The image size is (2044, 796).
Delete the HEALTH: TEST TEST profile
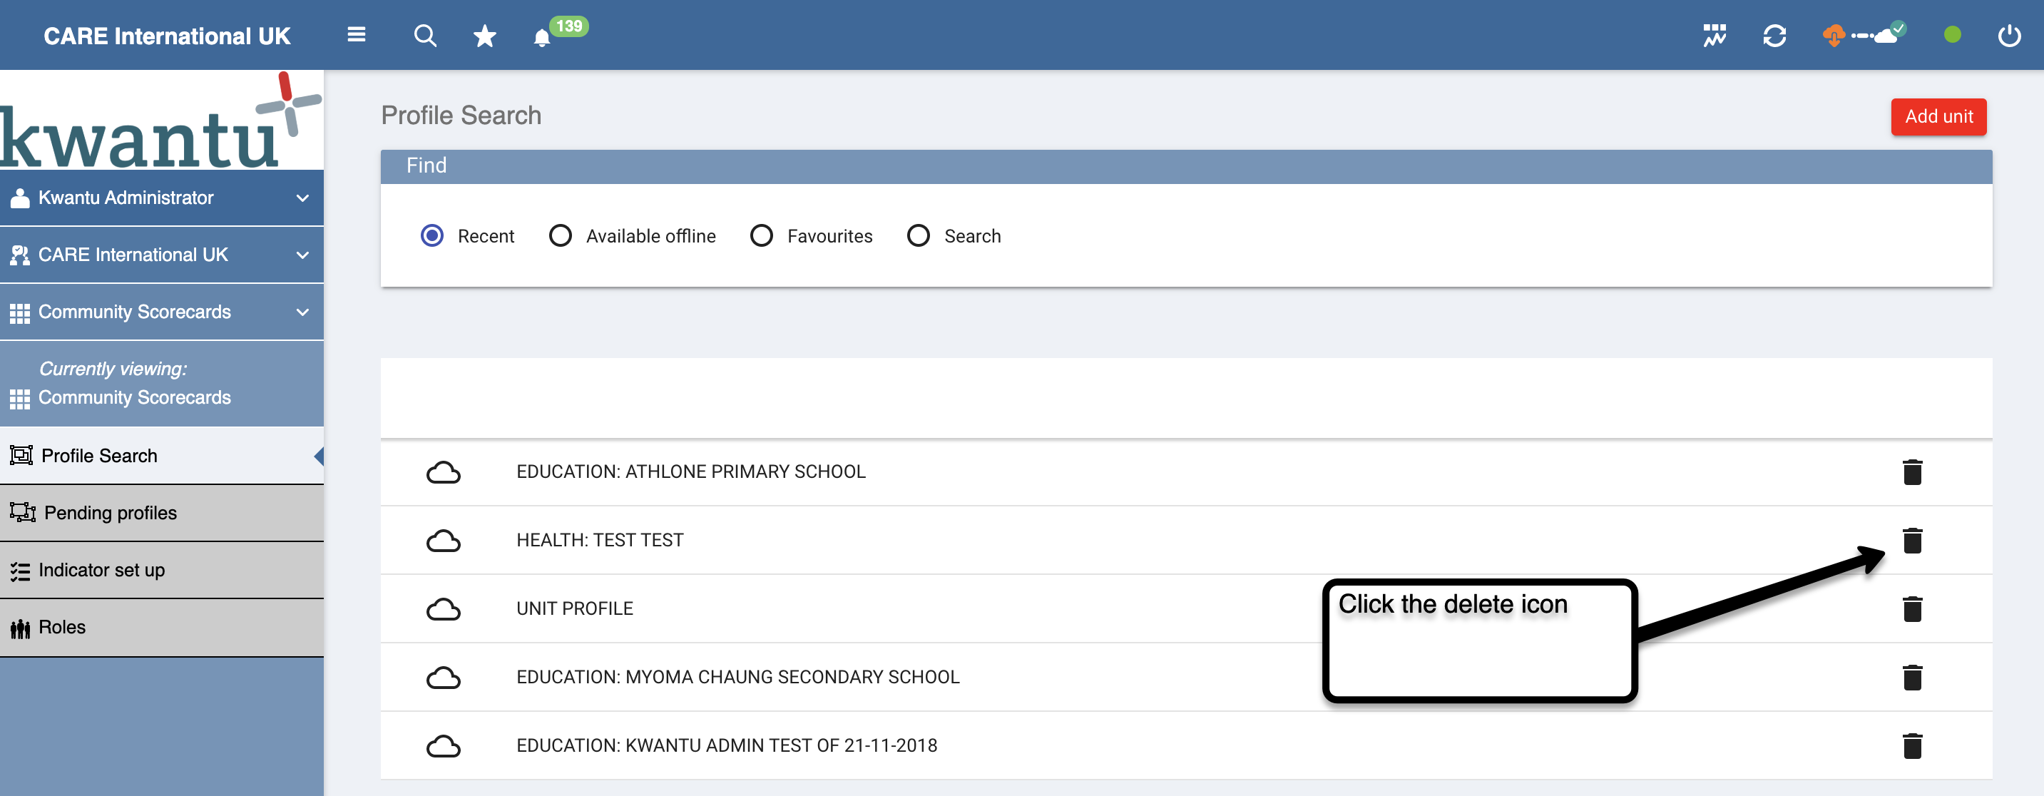pos(1912,541)
